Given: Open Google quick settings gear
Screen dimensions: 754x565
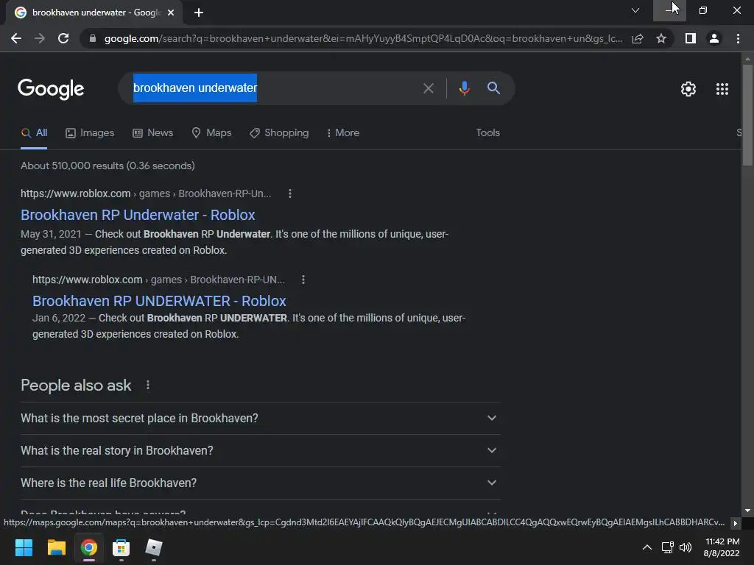Looking at the screenshot, I should (688, 89).
